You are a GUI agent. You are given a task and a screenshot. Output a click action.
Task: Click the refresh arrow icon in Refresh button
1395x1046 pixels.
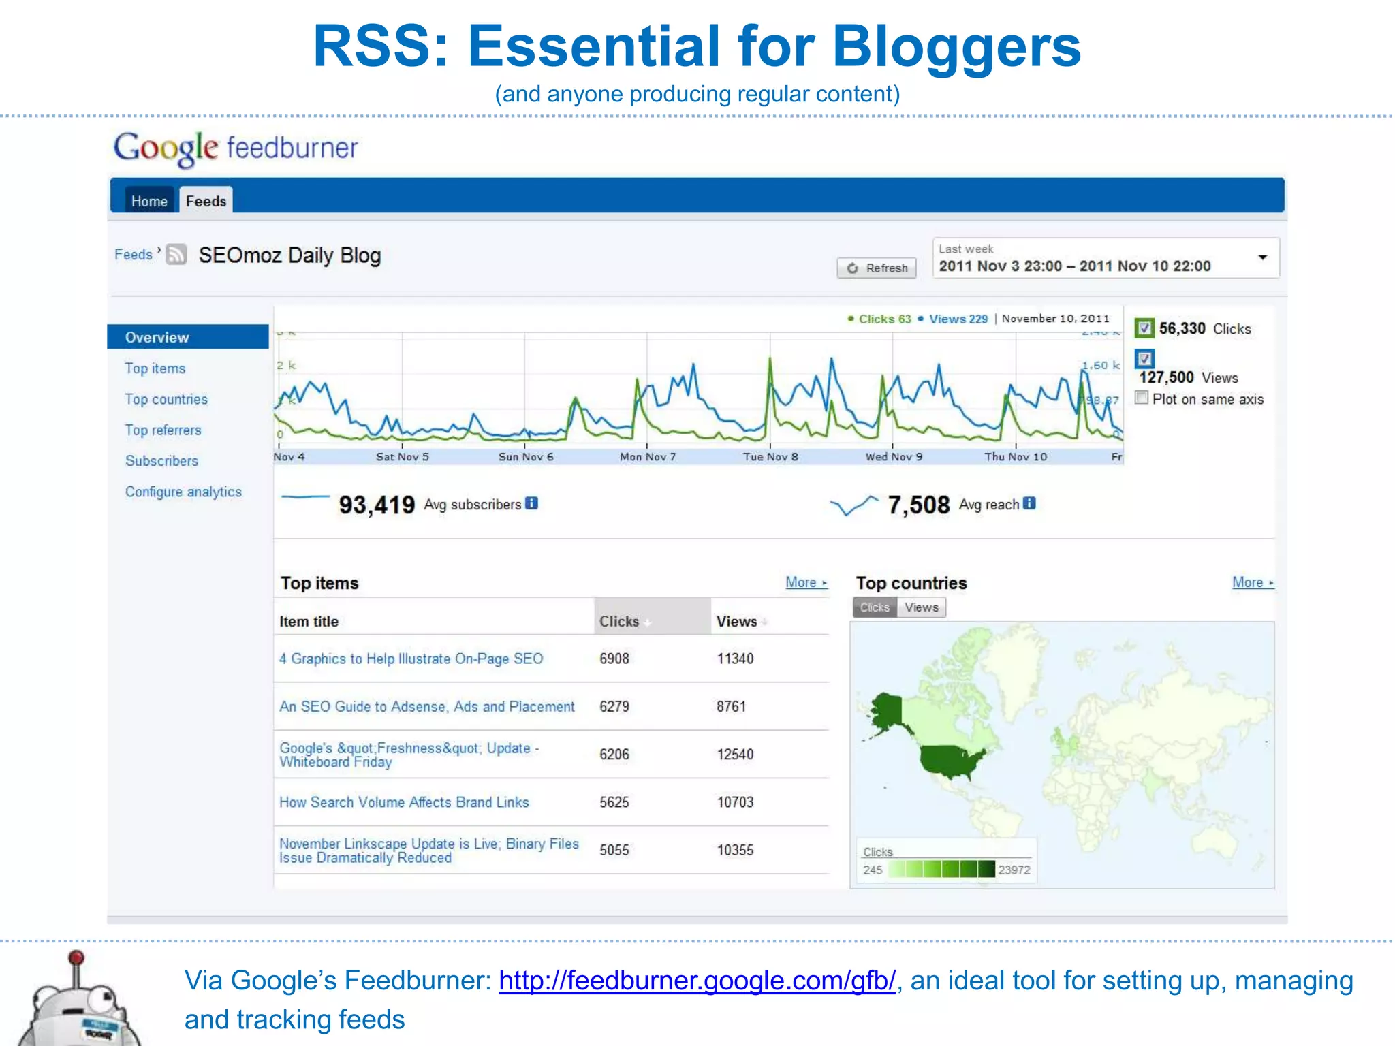tap(852, 268)
